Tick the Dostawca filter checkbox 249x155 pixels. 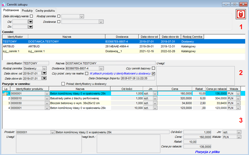click(59, 22)
